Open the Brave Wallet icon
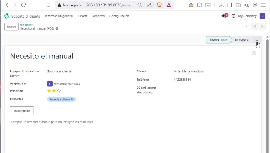Viewport: 270px width, 153px height. pos(238,5)
